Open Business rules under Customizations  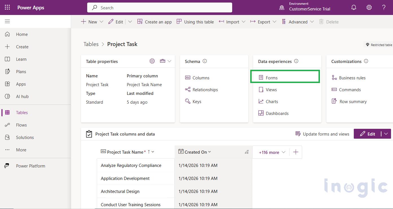[x=352, y=78]
